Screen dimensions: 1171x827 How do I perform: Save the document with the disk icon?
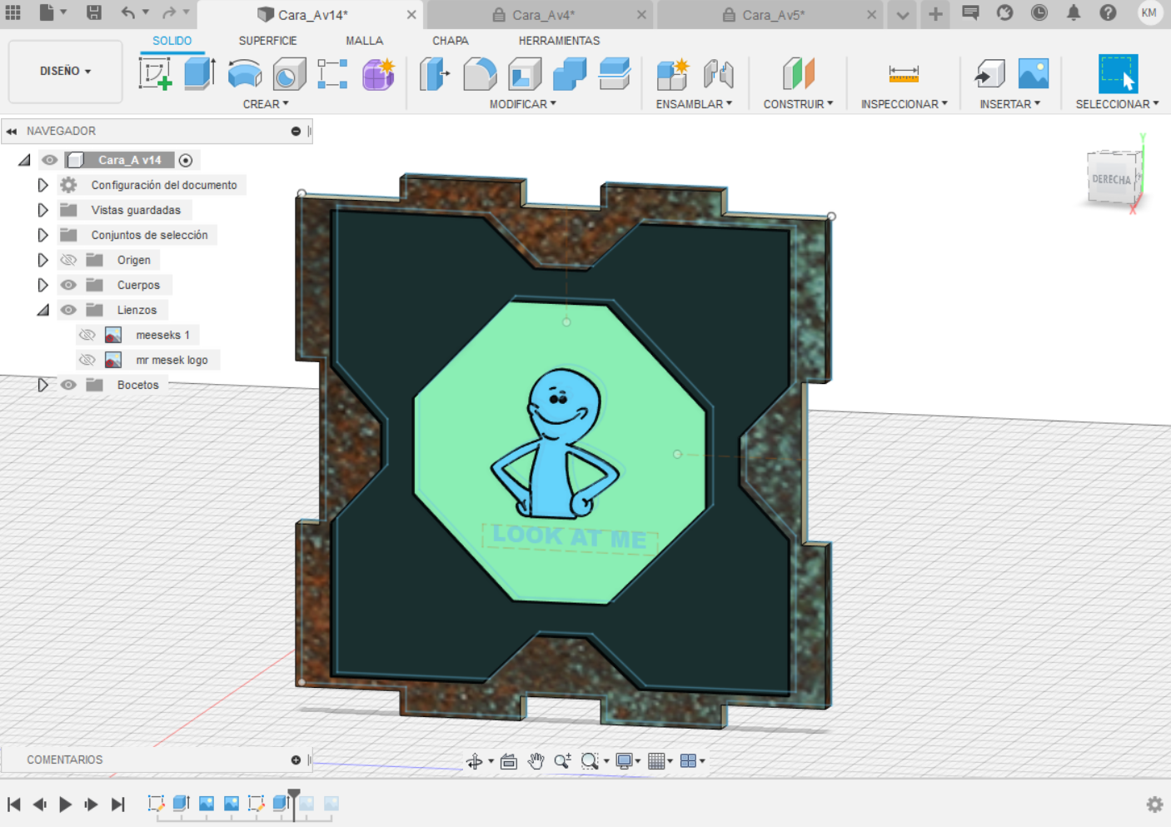(94, 12)
